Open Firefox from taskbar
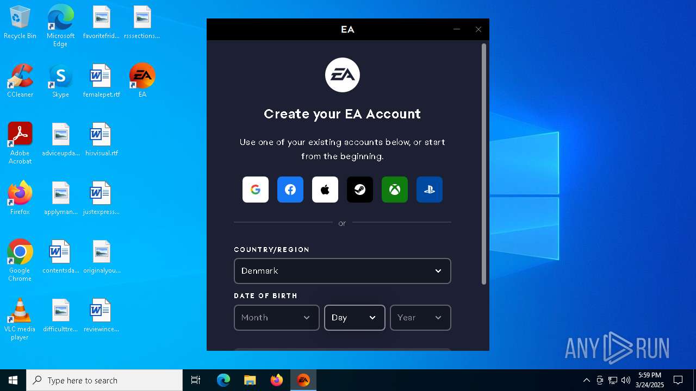696x391 pixels. [277, 380]
